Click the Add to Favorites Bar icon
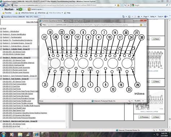The image size is (171, 137). coord(16,13)
